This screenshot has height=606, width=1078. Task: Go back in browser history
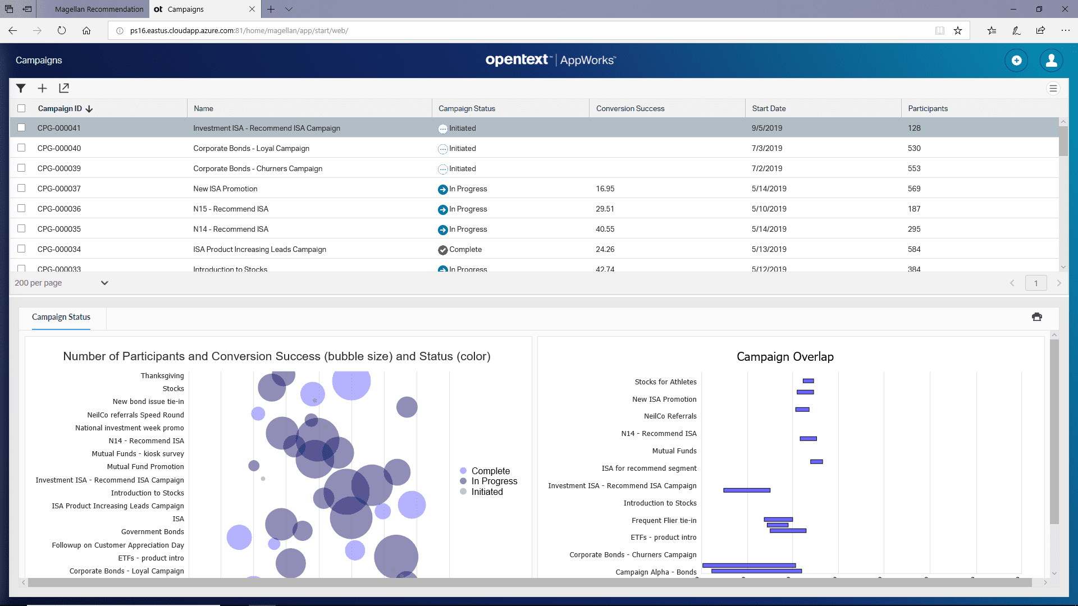point(13,31)
